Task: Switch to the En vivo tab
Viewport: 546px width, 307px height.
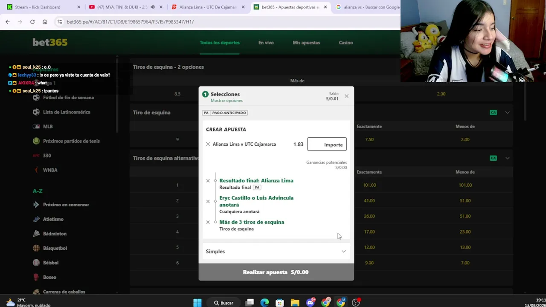Action: [266, 43]
